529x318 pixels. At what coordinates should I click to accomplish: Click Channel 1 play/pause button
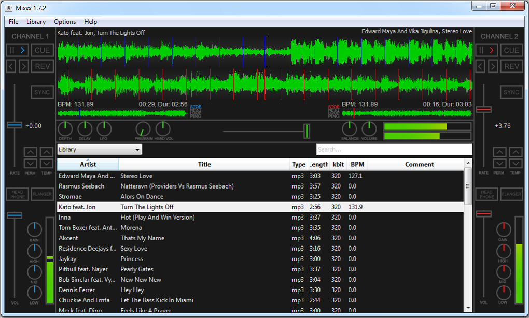[x=18, y=50]
